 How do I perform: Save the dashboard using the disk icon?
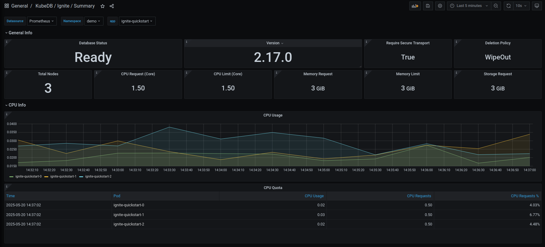(428, 6)
